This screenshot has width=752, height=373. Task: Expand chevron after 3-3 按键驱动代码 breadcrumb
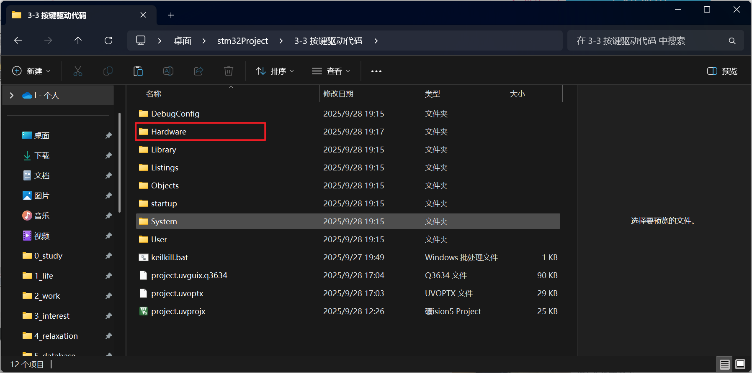point(376,41)
